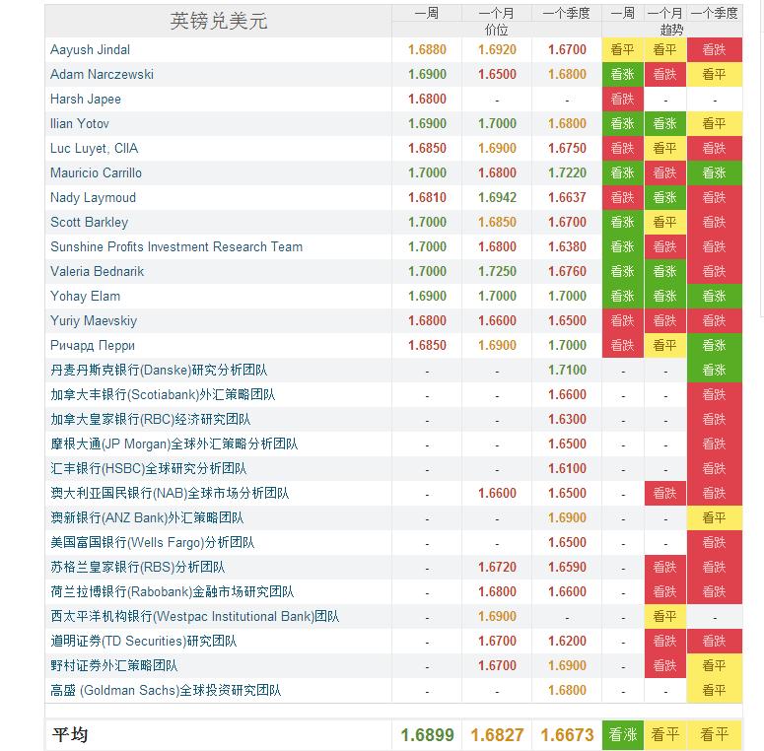Click the 英镑兑美元 table title
Screen dimensions: 764x751
click(x=218, y=21)
